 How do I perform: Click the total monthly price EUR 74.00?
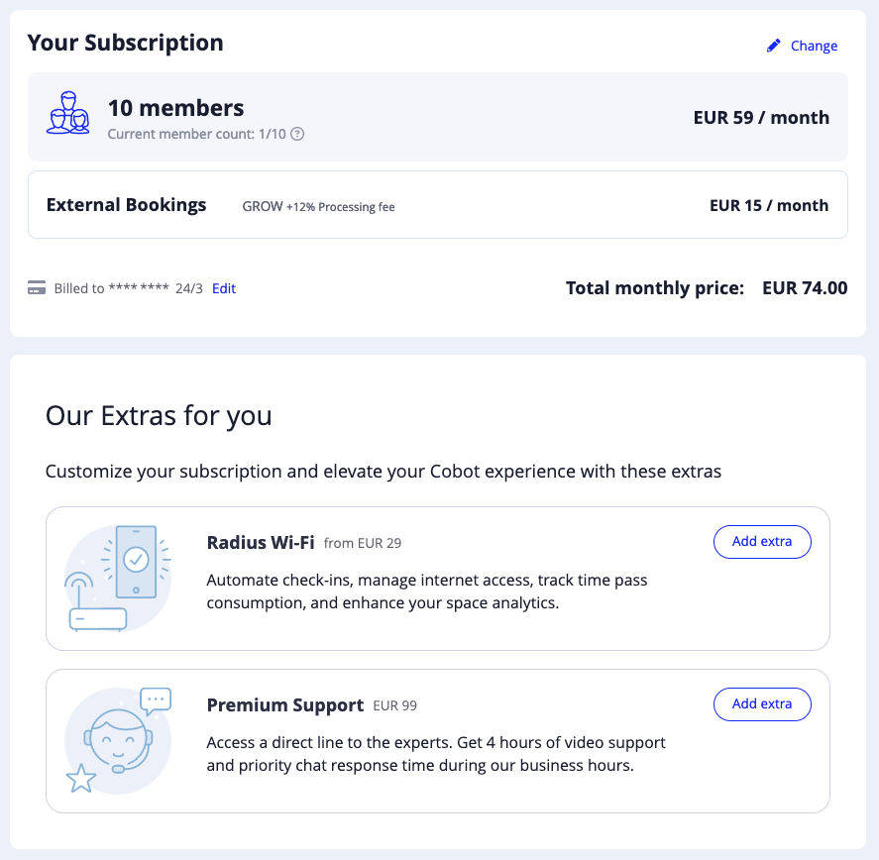point(805,288)
